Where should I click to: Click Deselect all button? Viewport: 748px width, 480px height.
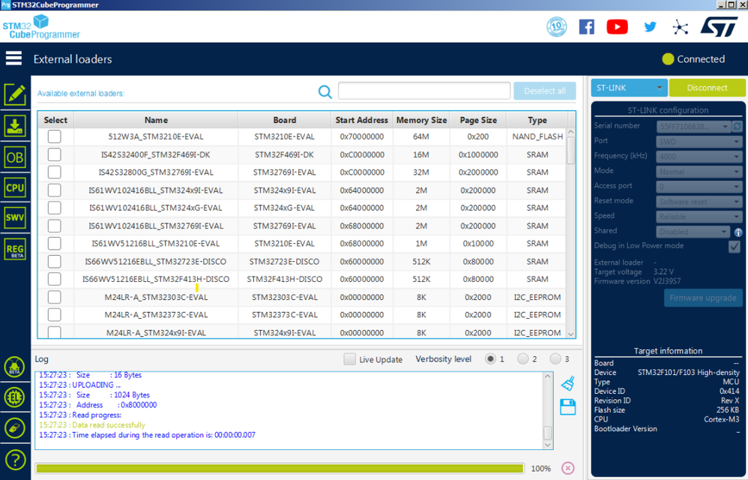coord(545,91)
